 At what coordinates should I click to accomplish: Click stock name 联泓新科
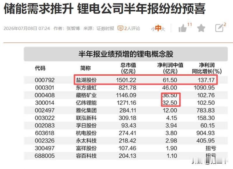pyautogui.click(x=86, y=118)
